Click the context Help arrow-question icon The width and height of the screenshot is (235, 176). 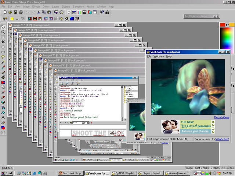pyautogui.click(x=102, y=12)
